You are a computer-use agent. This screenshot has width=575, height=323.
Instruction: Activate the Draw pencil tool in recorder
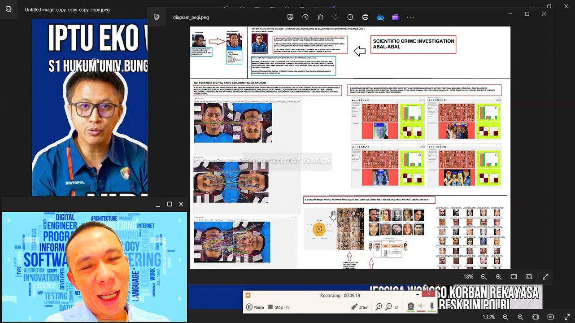(x=359, y=307)
